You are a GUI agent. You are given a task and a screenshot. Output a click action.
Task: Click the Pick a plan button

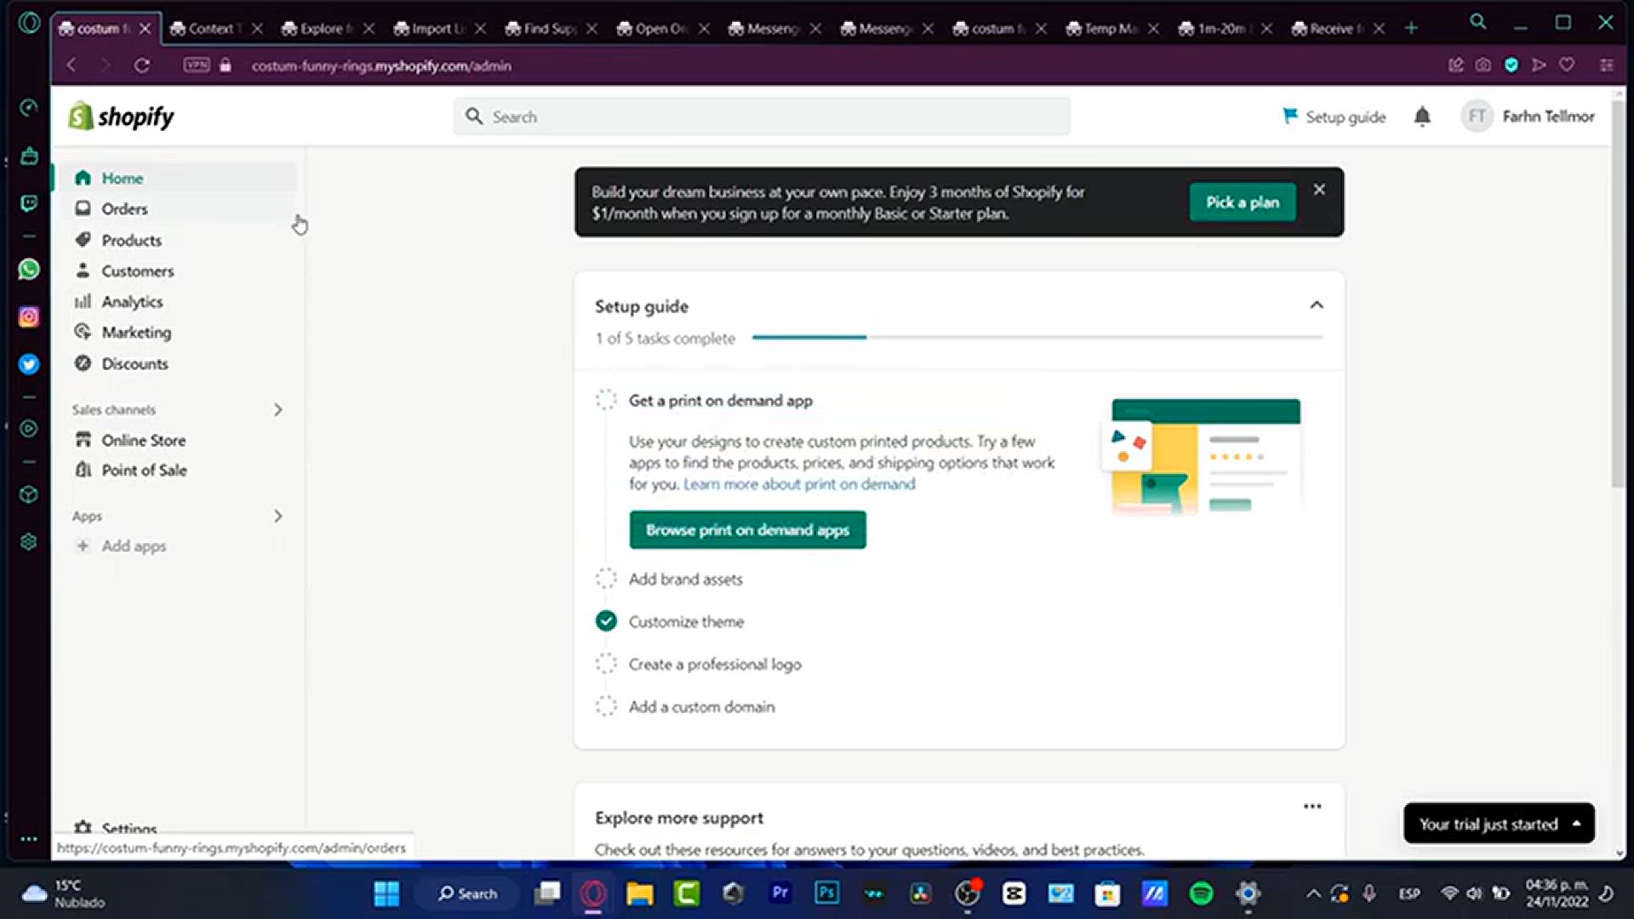(x=1243, y=203)
